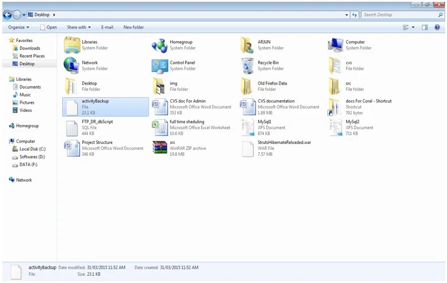Select the Homegroup system folder icon
Viewport: 447px width, 283px height.
click(x=159, y=45)
